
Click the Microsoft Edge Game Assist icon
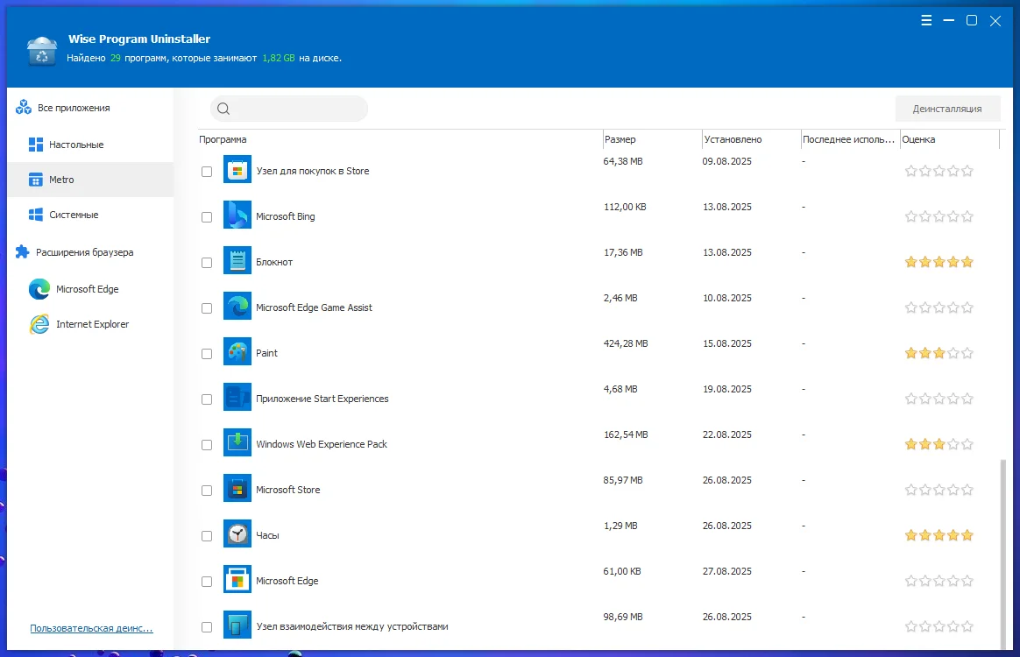pos(237,307)
